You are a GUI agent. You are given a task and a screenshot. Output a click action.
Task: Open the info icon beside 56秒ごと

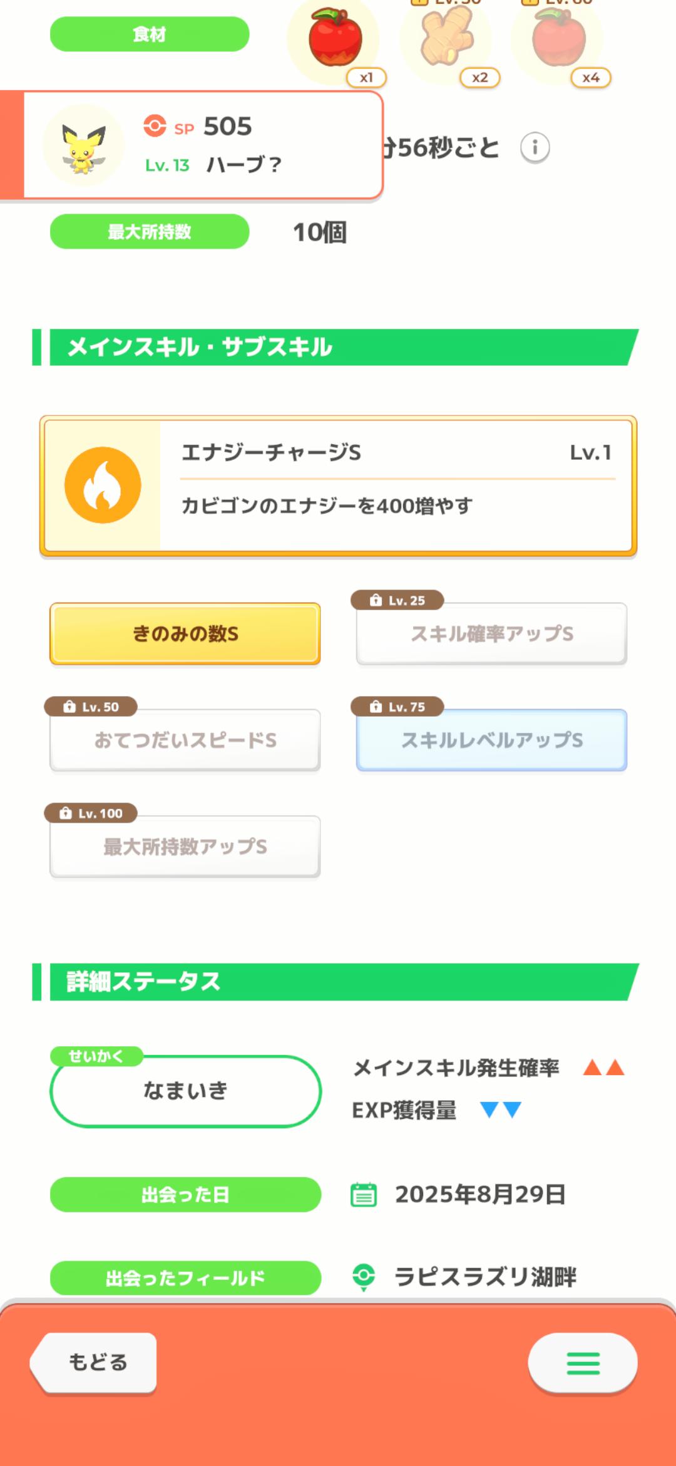(x=535, y=148)
